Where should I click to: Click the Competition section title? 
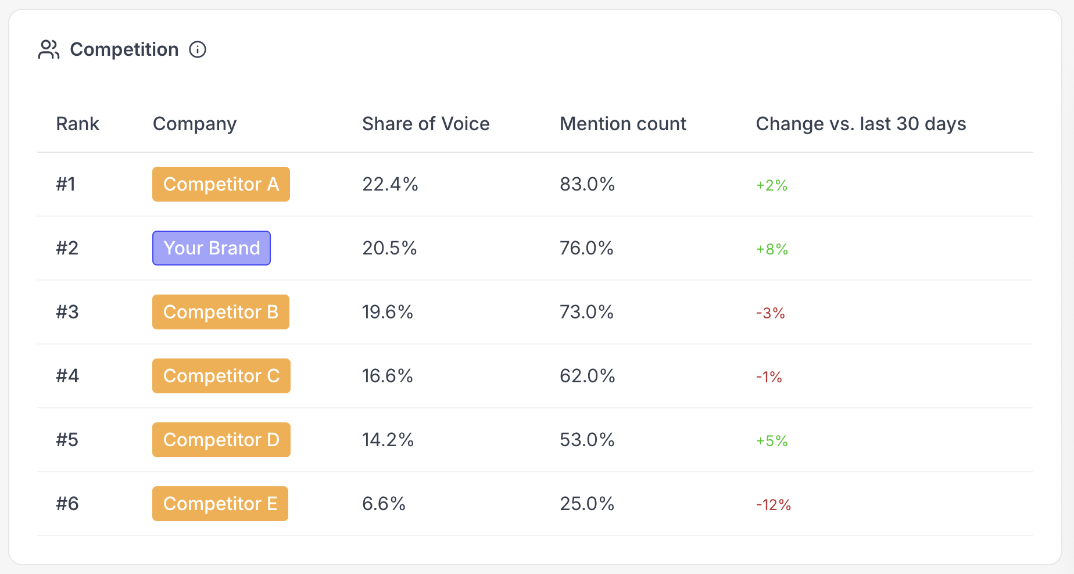pos(124,49)
